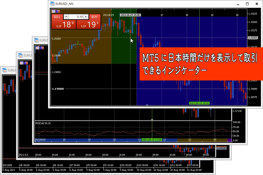
Task: Click the chart icon of the second EURUS window
Action: coord(36,40)
